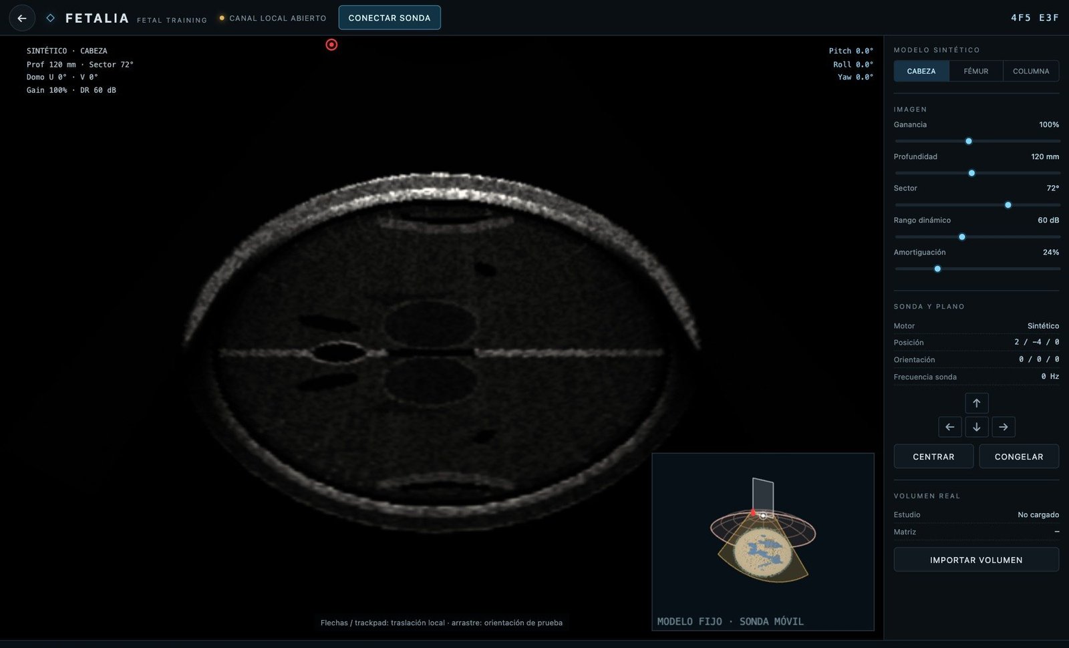Click the 'Pitch 0.0°' readout
1069x648 pixels.
pyautogui.click(x=851, y=51)
